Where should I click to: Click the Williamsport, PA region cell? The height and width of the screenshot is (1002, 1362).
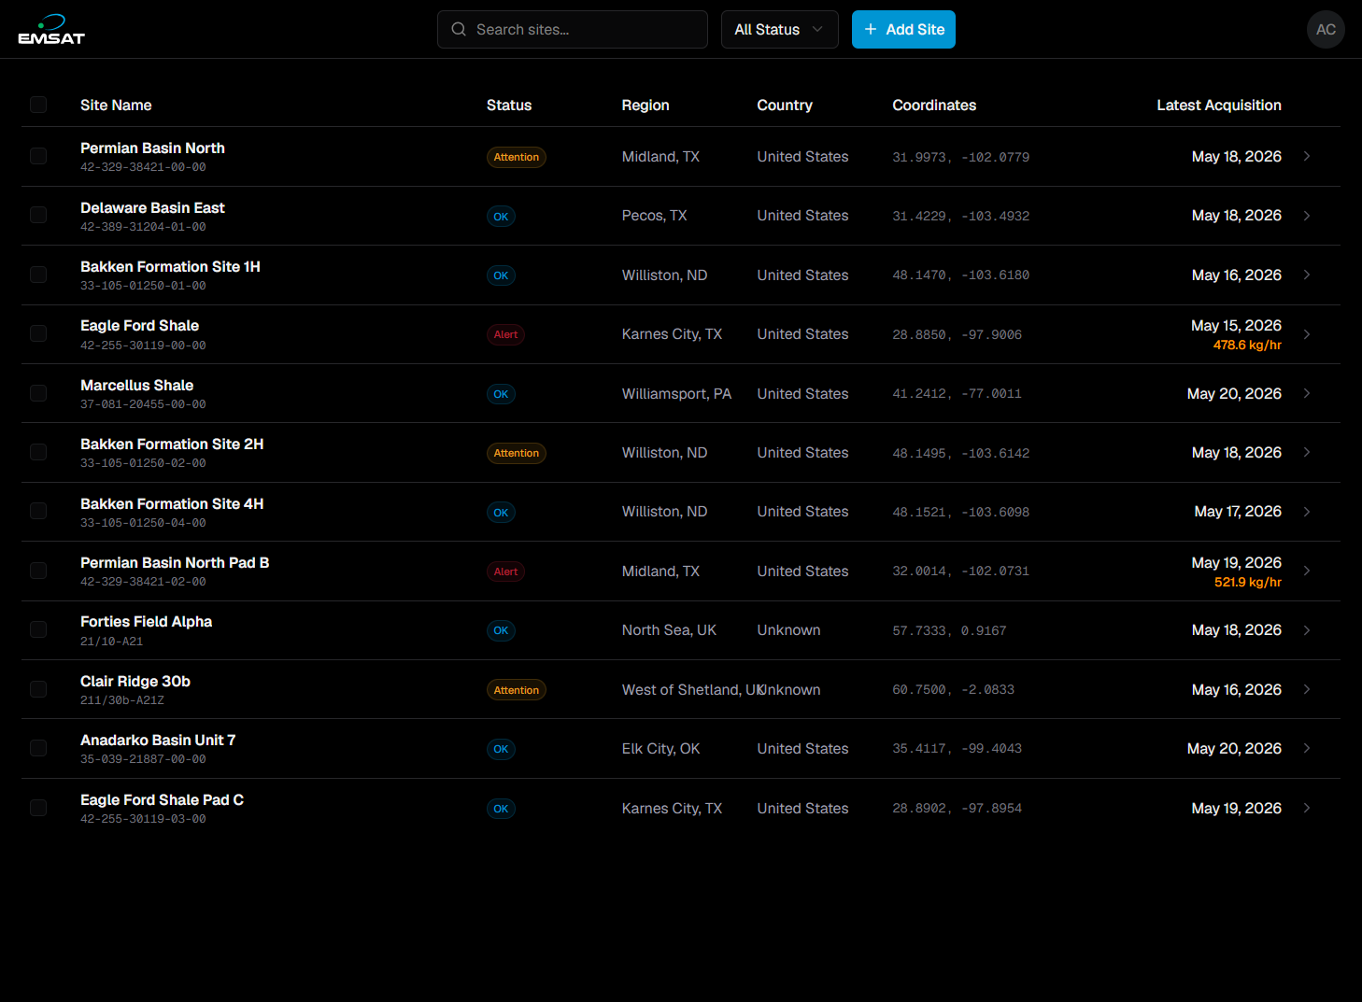coord(676,393)
